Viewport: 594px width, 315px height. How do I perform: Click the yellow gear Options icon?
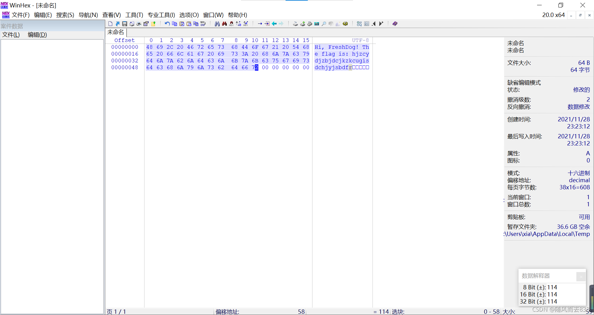coord(345,24)
